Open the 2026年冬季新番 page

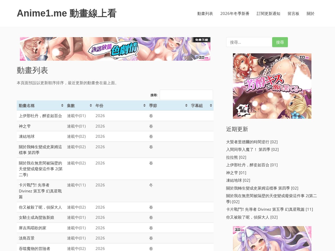(234, 14)
